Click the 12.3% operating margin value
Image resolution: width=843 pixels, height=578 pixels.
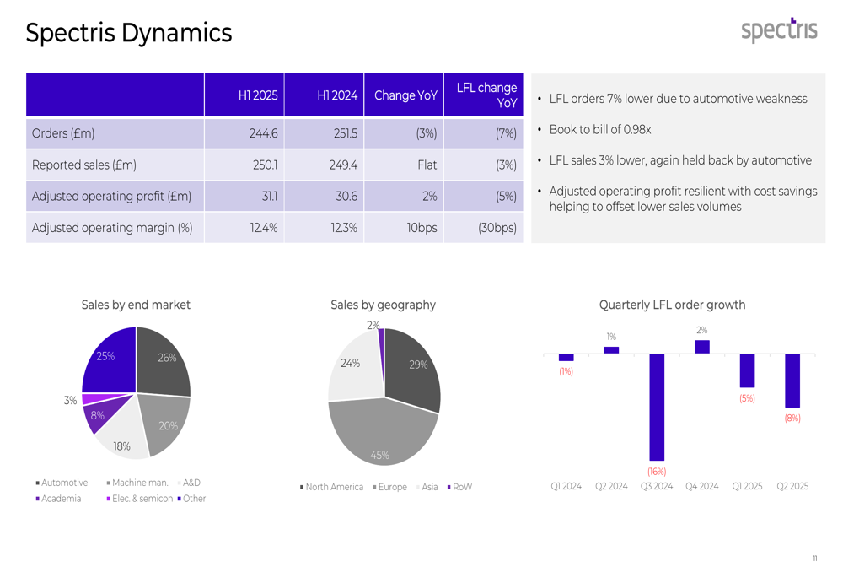click(x=344, y=228)
